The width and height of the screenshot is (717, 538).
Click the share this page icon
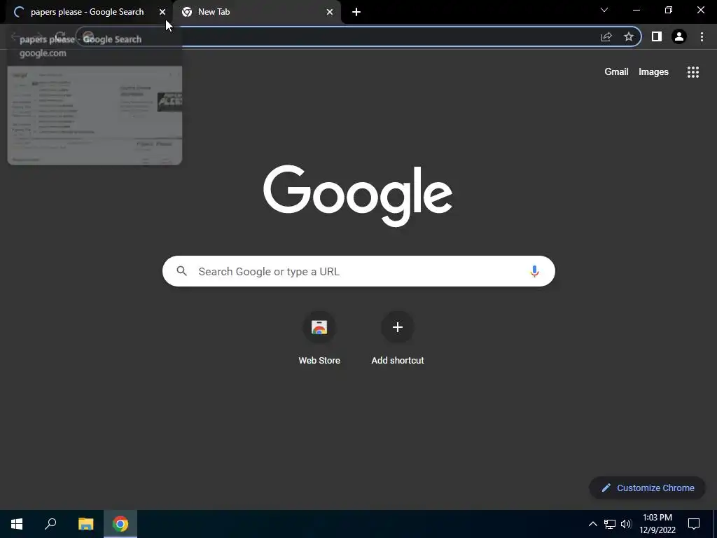pyautogui.click(x=606, y=37)
